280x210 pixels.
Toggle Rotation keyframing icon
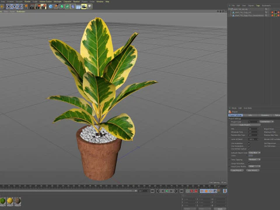(x=211, y=191)
